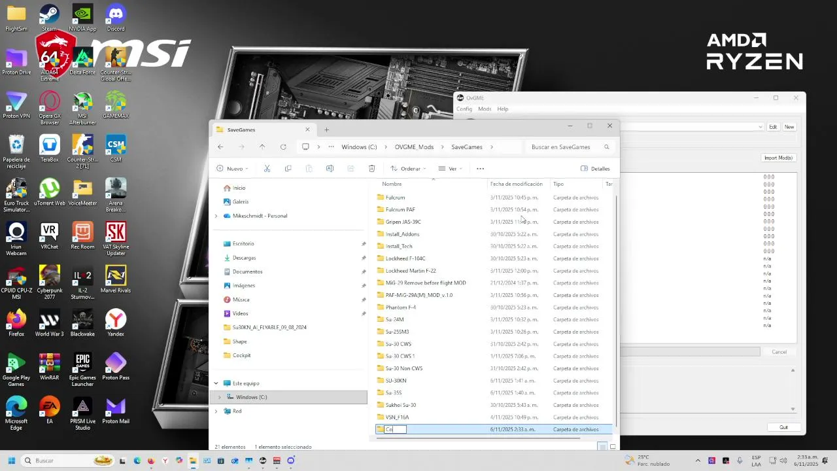
Task: Open Discord desktop shortcut
Action: point(116,18)
